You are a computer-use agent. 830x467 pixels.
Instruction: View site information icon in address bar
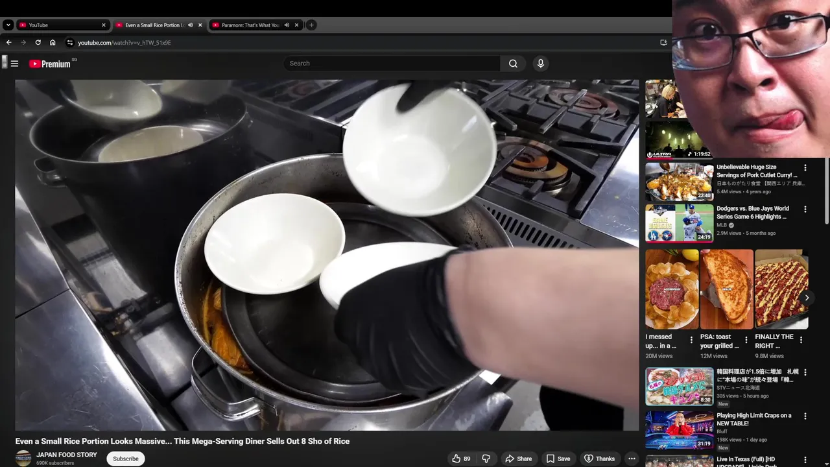tap(70, 43)
